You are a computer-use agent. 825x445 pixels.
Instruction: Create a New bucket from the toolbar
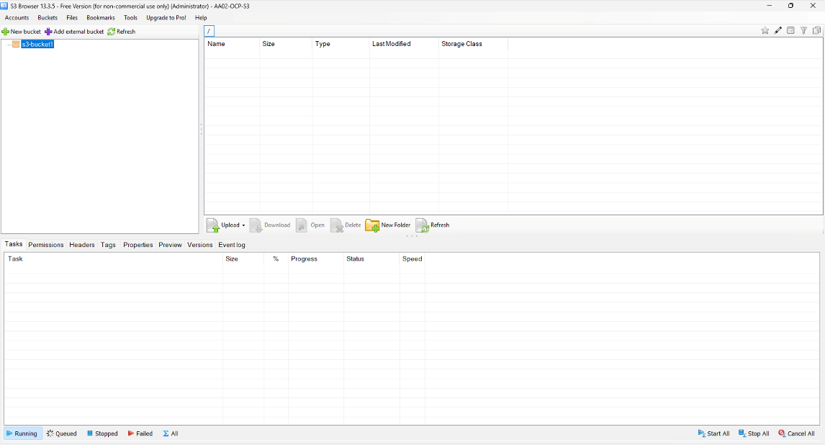click(21, 32)
